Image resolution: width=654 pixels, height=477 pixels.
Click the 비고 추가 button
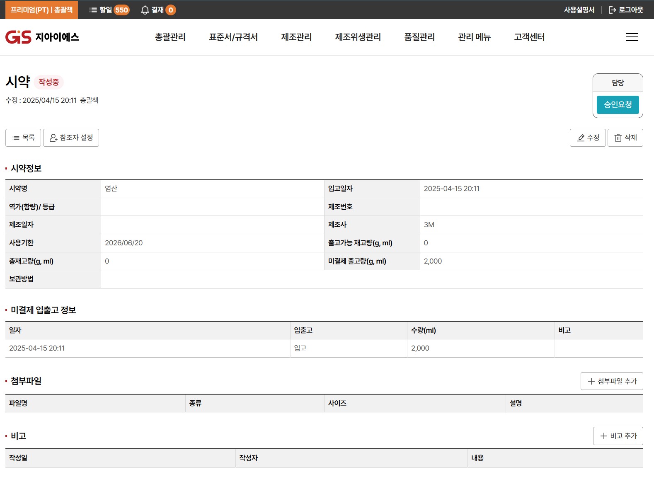coord(618,436)
